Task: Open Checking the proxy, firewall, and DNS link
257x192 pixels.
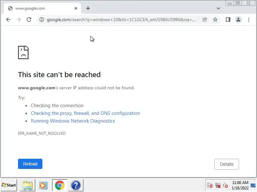Action: click(85, 113)
